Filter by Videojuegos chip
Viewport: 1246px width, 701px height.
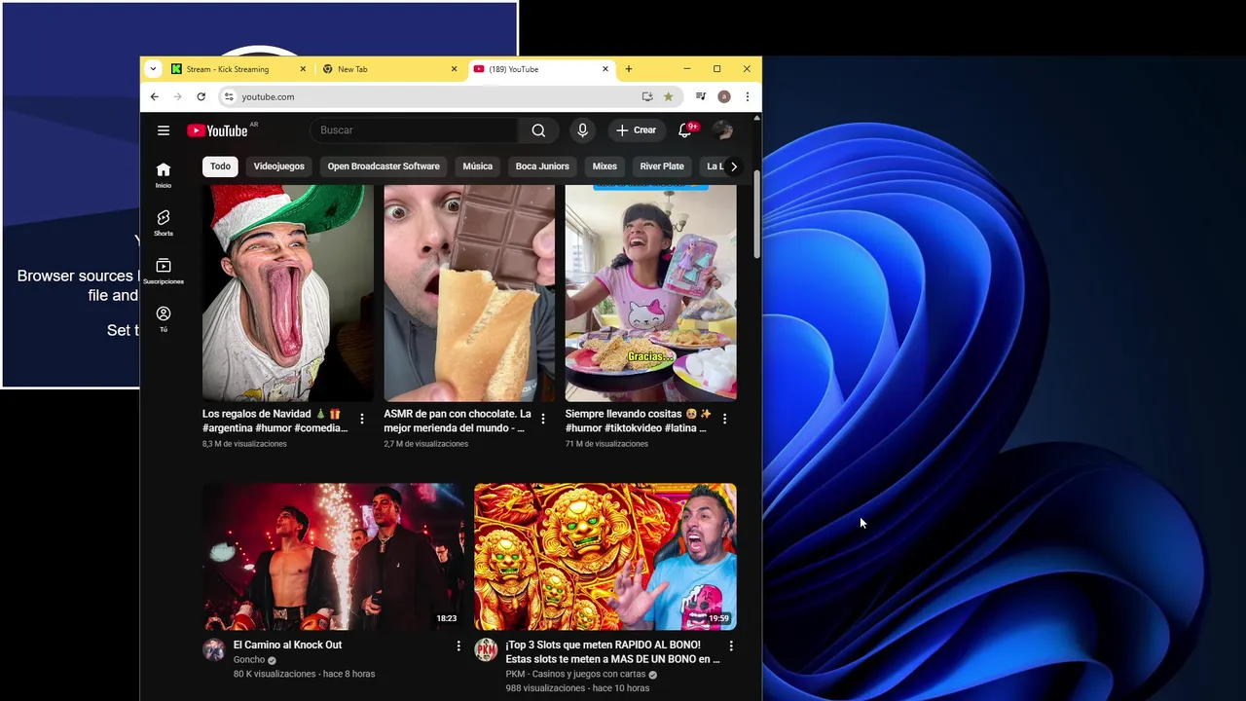click(279, 166)
